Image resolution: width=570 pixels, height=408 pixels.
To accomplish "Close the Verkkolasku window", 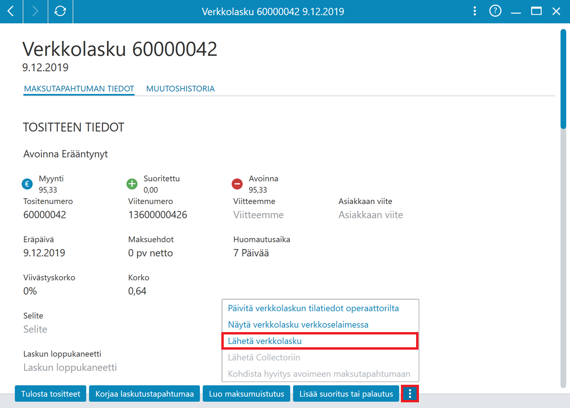I will (x=556, y=11).
